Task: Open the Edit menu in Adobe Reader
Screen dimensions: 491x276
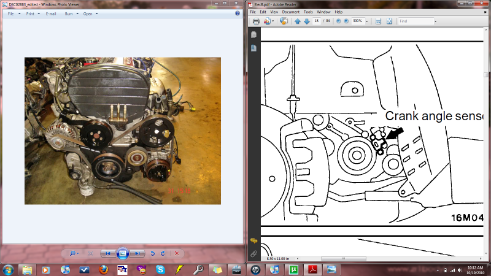Action: click(x=263, y=12)
